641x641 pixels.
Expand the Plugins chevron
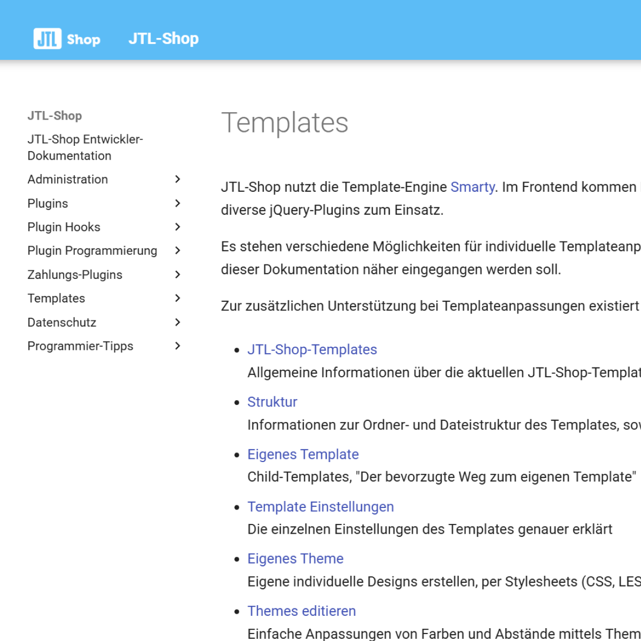point(178,203)
